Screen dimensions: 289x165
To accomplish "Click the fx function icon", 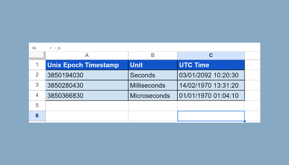I will tap(59, 48).
